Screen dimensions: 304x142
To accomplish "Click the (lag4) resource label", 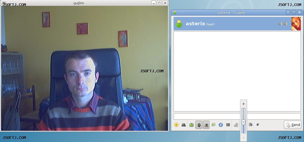I will pyautogui.click(x=210, y=24).
